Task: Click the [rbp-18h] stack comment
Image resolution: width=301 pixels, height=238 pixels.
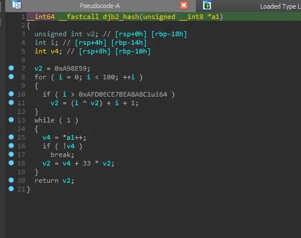Action: tap(169, 34)
